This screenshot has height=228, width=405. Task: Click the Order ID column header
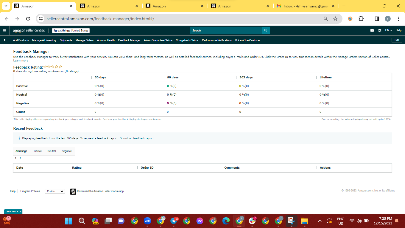point(147,168)
